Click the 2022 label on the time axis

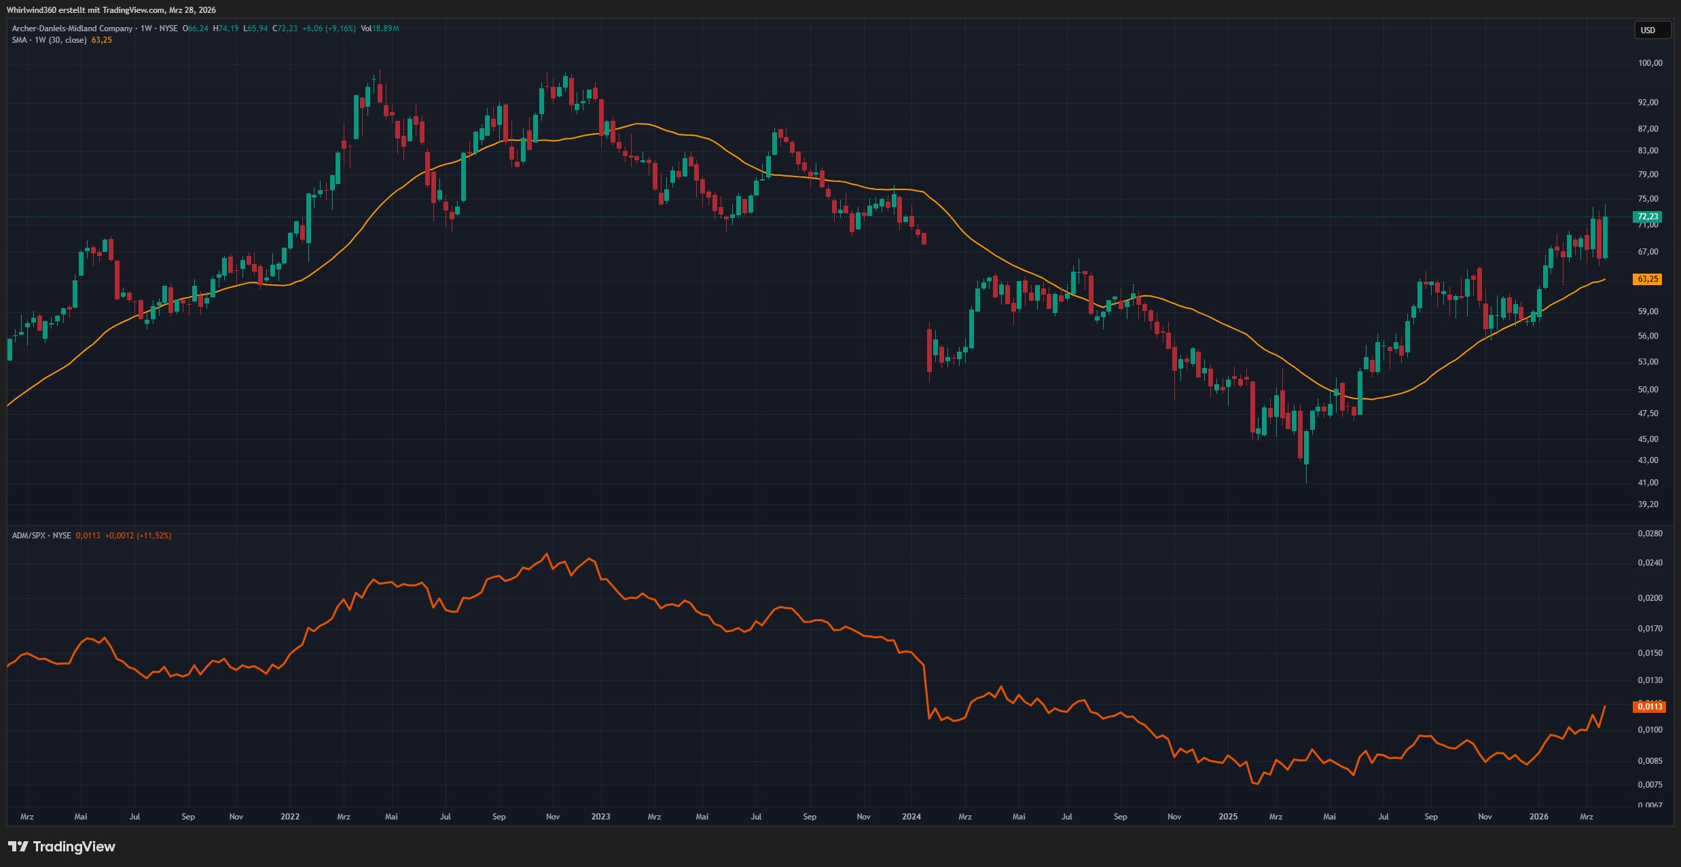coord(290,817)
